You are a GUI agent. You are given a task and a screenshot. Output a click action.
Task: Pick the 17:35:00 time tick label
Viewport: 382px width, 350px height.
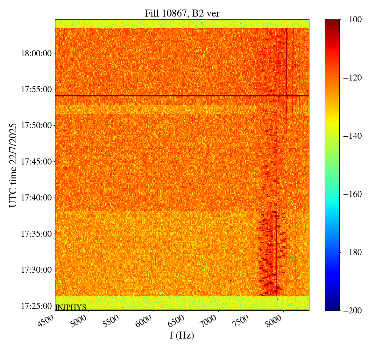click(36, 234)
